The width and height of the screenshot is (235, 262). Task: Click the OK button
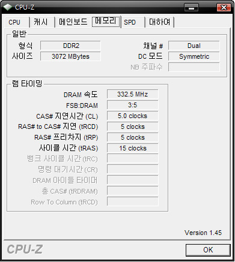point(208,250)
